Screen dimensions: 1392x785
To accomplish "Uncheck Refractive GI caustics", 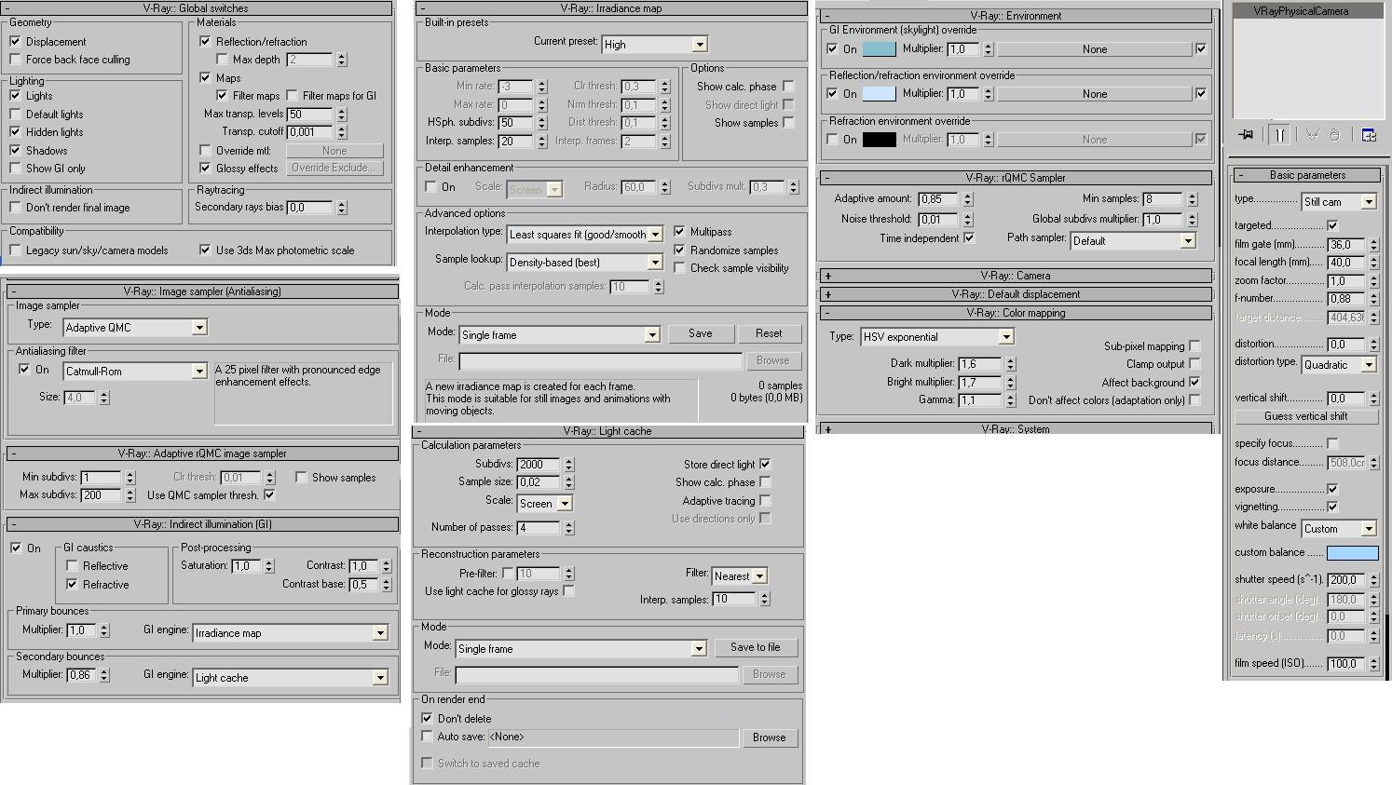I will tap(72, 585).
